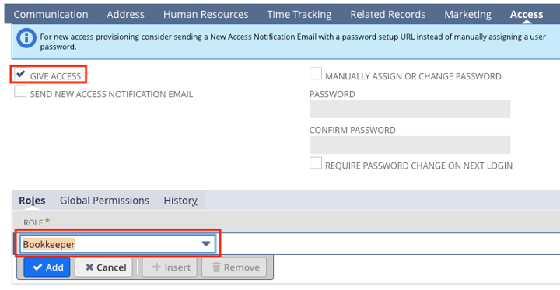Click the X icon on Cancel button
The height and width of the screenshot is (290, 560).
[89, 267]
